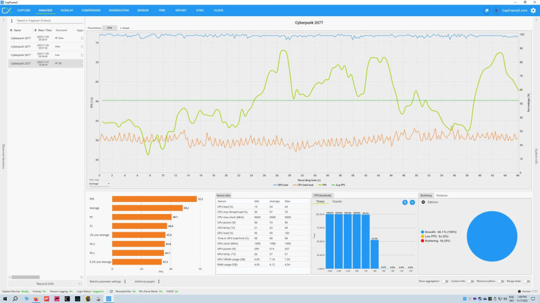Switch to the COMPARISON tab

click(x=91, y=10)
